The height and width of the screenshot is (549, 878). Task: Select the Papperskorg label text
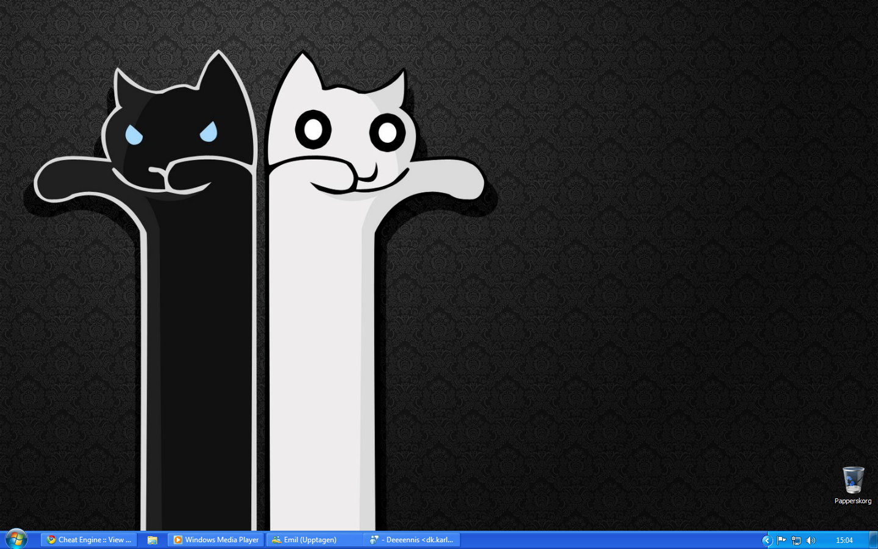pos(853,501)
